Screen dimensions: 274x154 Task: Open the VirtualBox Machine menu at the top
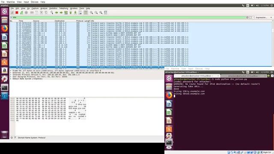tap(11, 2)
